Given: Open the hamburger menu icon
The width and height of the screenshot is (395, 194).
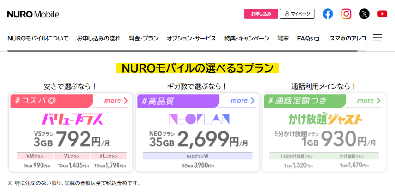Looking at the screenshot, I should pyautogui.click(x=377, y=38).
